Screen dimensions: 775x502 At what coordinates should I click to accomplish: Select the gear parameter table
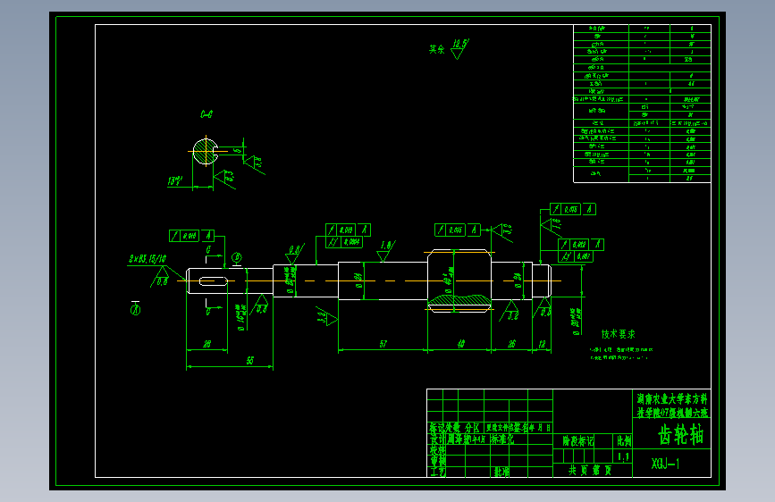pos(642,104)
